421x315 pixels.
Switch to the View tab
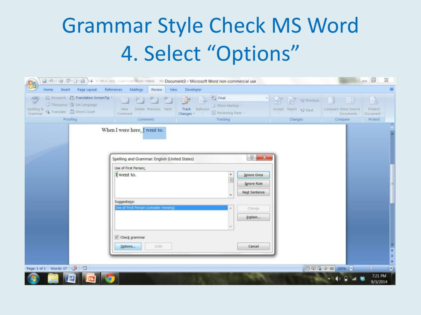173,89
